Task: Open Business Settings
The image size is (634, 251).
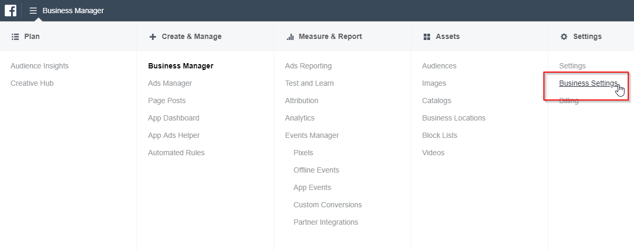Action: (x=588, y=83)
